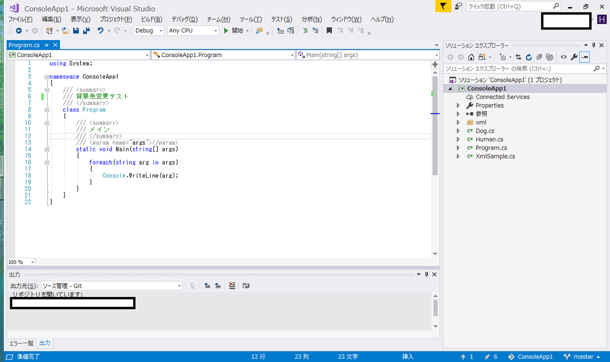Click the Find in Files toolbar icon
The height and width of the screenshot is (362, 610).
point(259,30)
